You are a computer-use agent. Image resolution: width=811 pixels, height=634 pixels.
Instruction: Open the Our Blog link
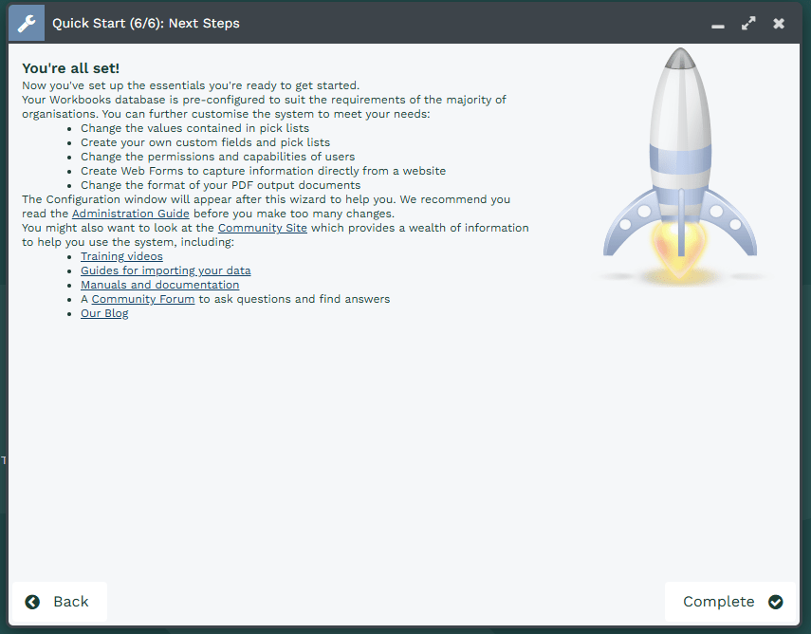(x=104, y=313)
